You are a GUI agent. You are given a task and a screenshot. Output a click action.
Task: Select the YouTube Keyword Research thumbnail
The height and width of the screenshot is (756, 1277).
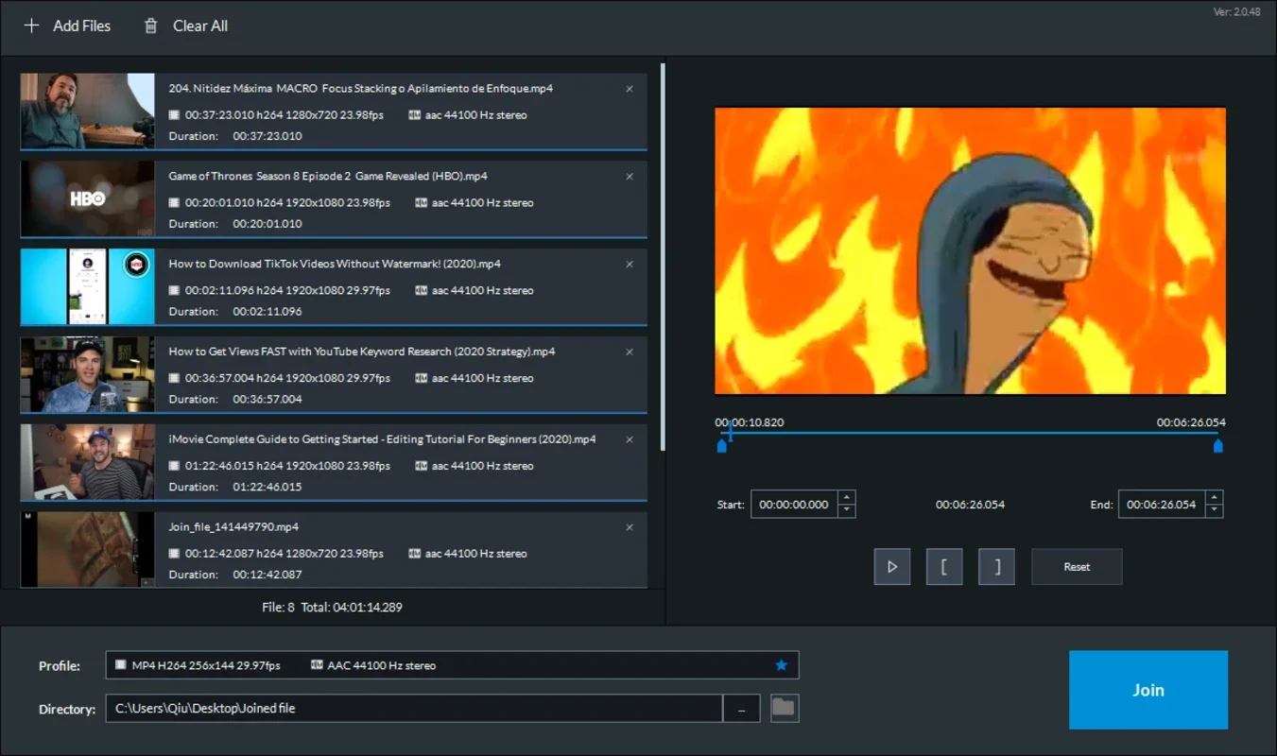tap(87, 374)
